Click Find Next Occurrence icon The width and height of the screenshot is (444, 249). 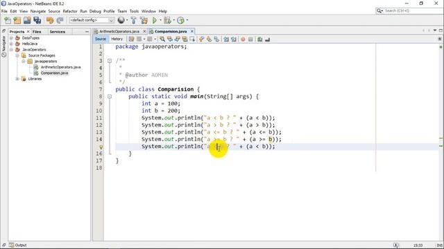click(178, 39)
